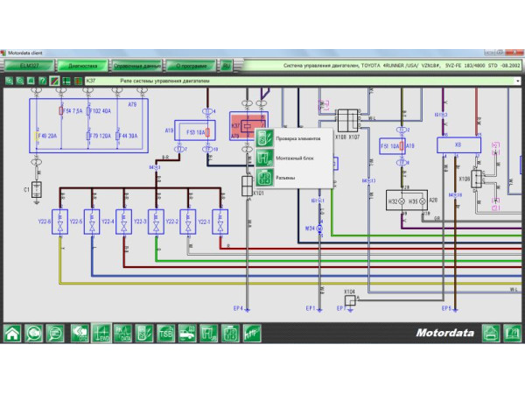
Task: Switch language using the RU button
Action: 226,66
